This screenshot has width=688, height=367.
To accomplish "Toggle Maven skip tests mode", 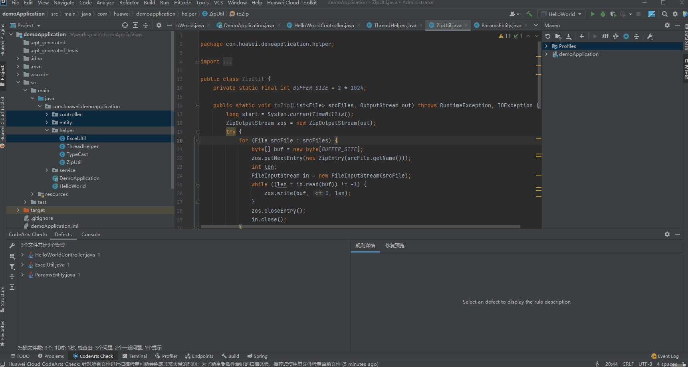I will (626, 36).
